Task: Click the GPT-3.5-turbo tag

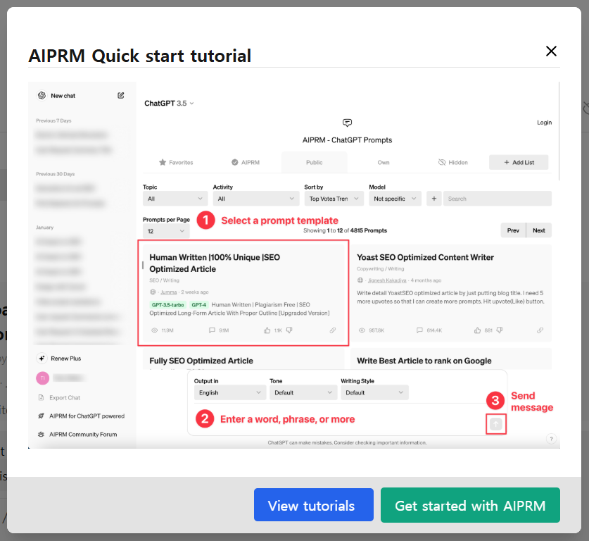Action: click(x=168, y=305)
